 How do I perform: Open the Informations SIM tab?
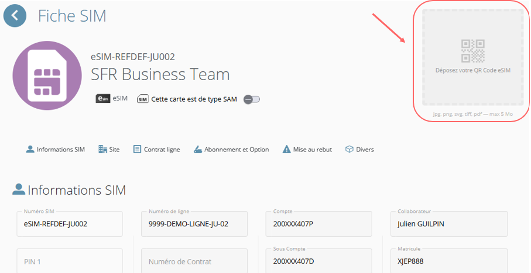click(56, 149)
